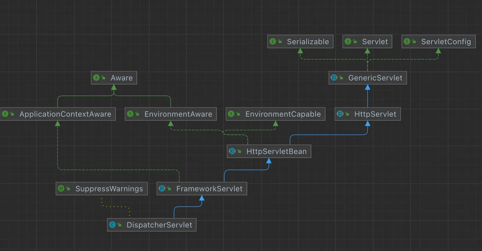Screen dimensions: 482x251
Task: Click the interface icon beside EnvironmentAware
Action: click(x=130, y=114)
